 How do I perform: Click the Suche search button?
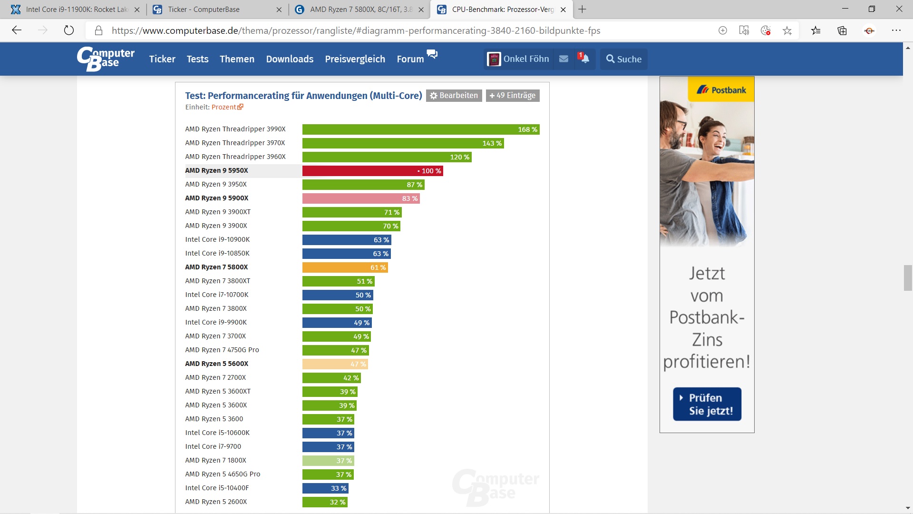click(x=623, y=59)
